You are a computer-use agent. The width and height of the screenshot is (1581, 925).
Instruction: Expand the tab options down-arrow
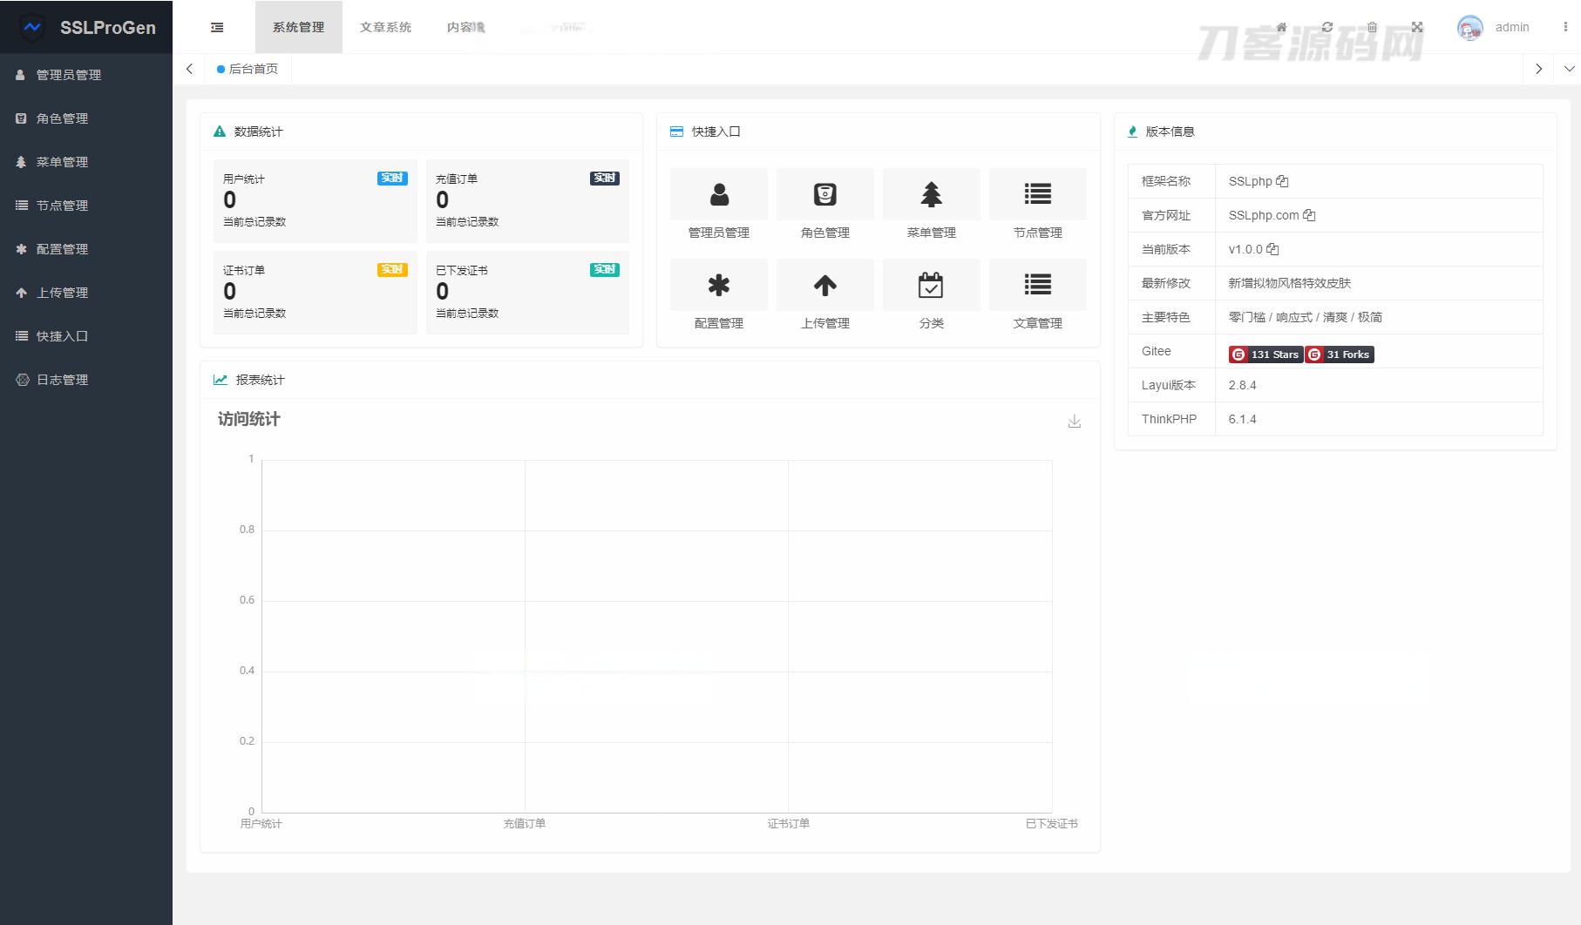pos(1569,69)
